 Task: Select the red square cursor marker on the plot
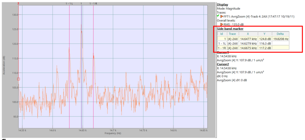pos(18,79)
